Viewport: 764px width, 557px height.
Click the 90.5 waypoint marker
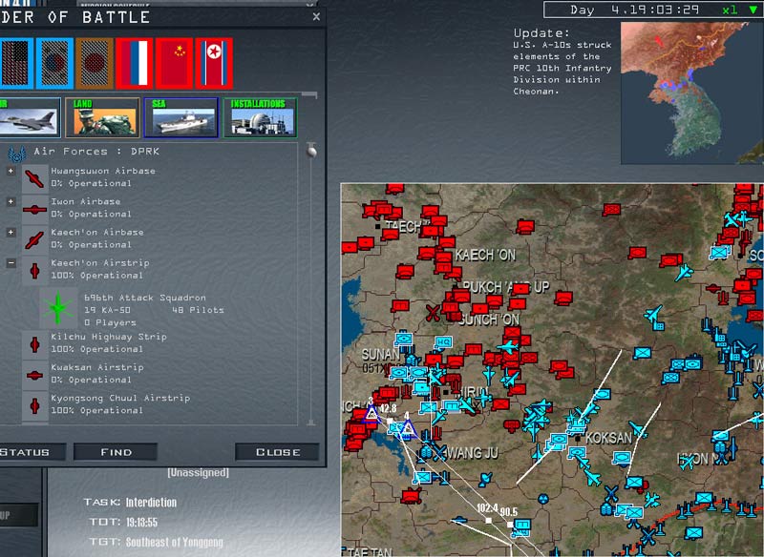[510, 525]
